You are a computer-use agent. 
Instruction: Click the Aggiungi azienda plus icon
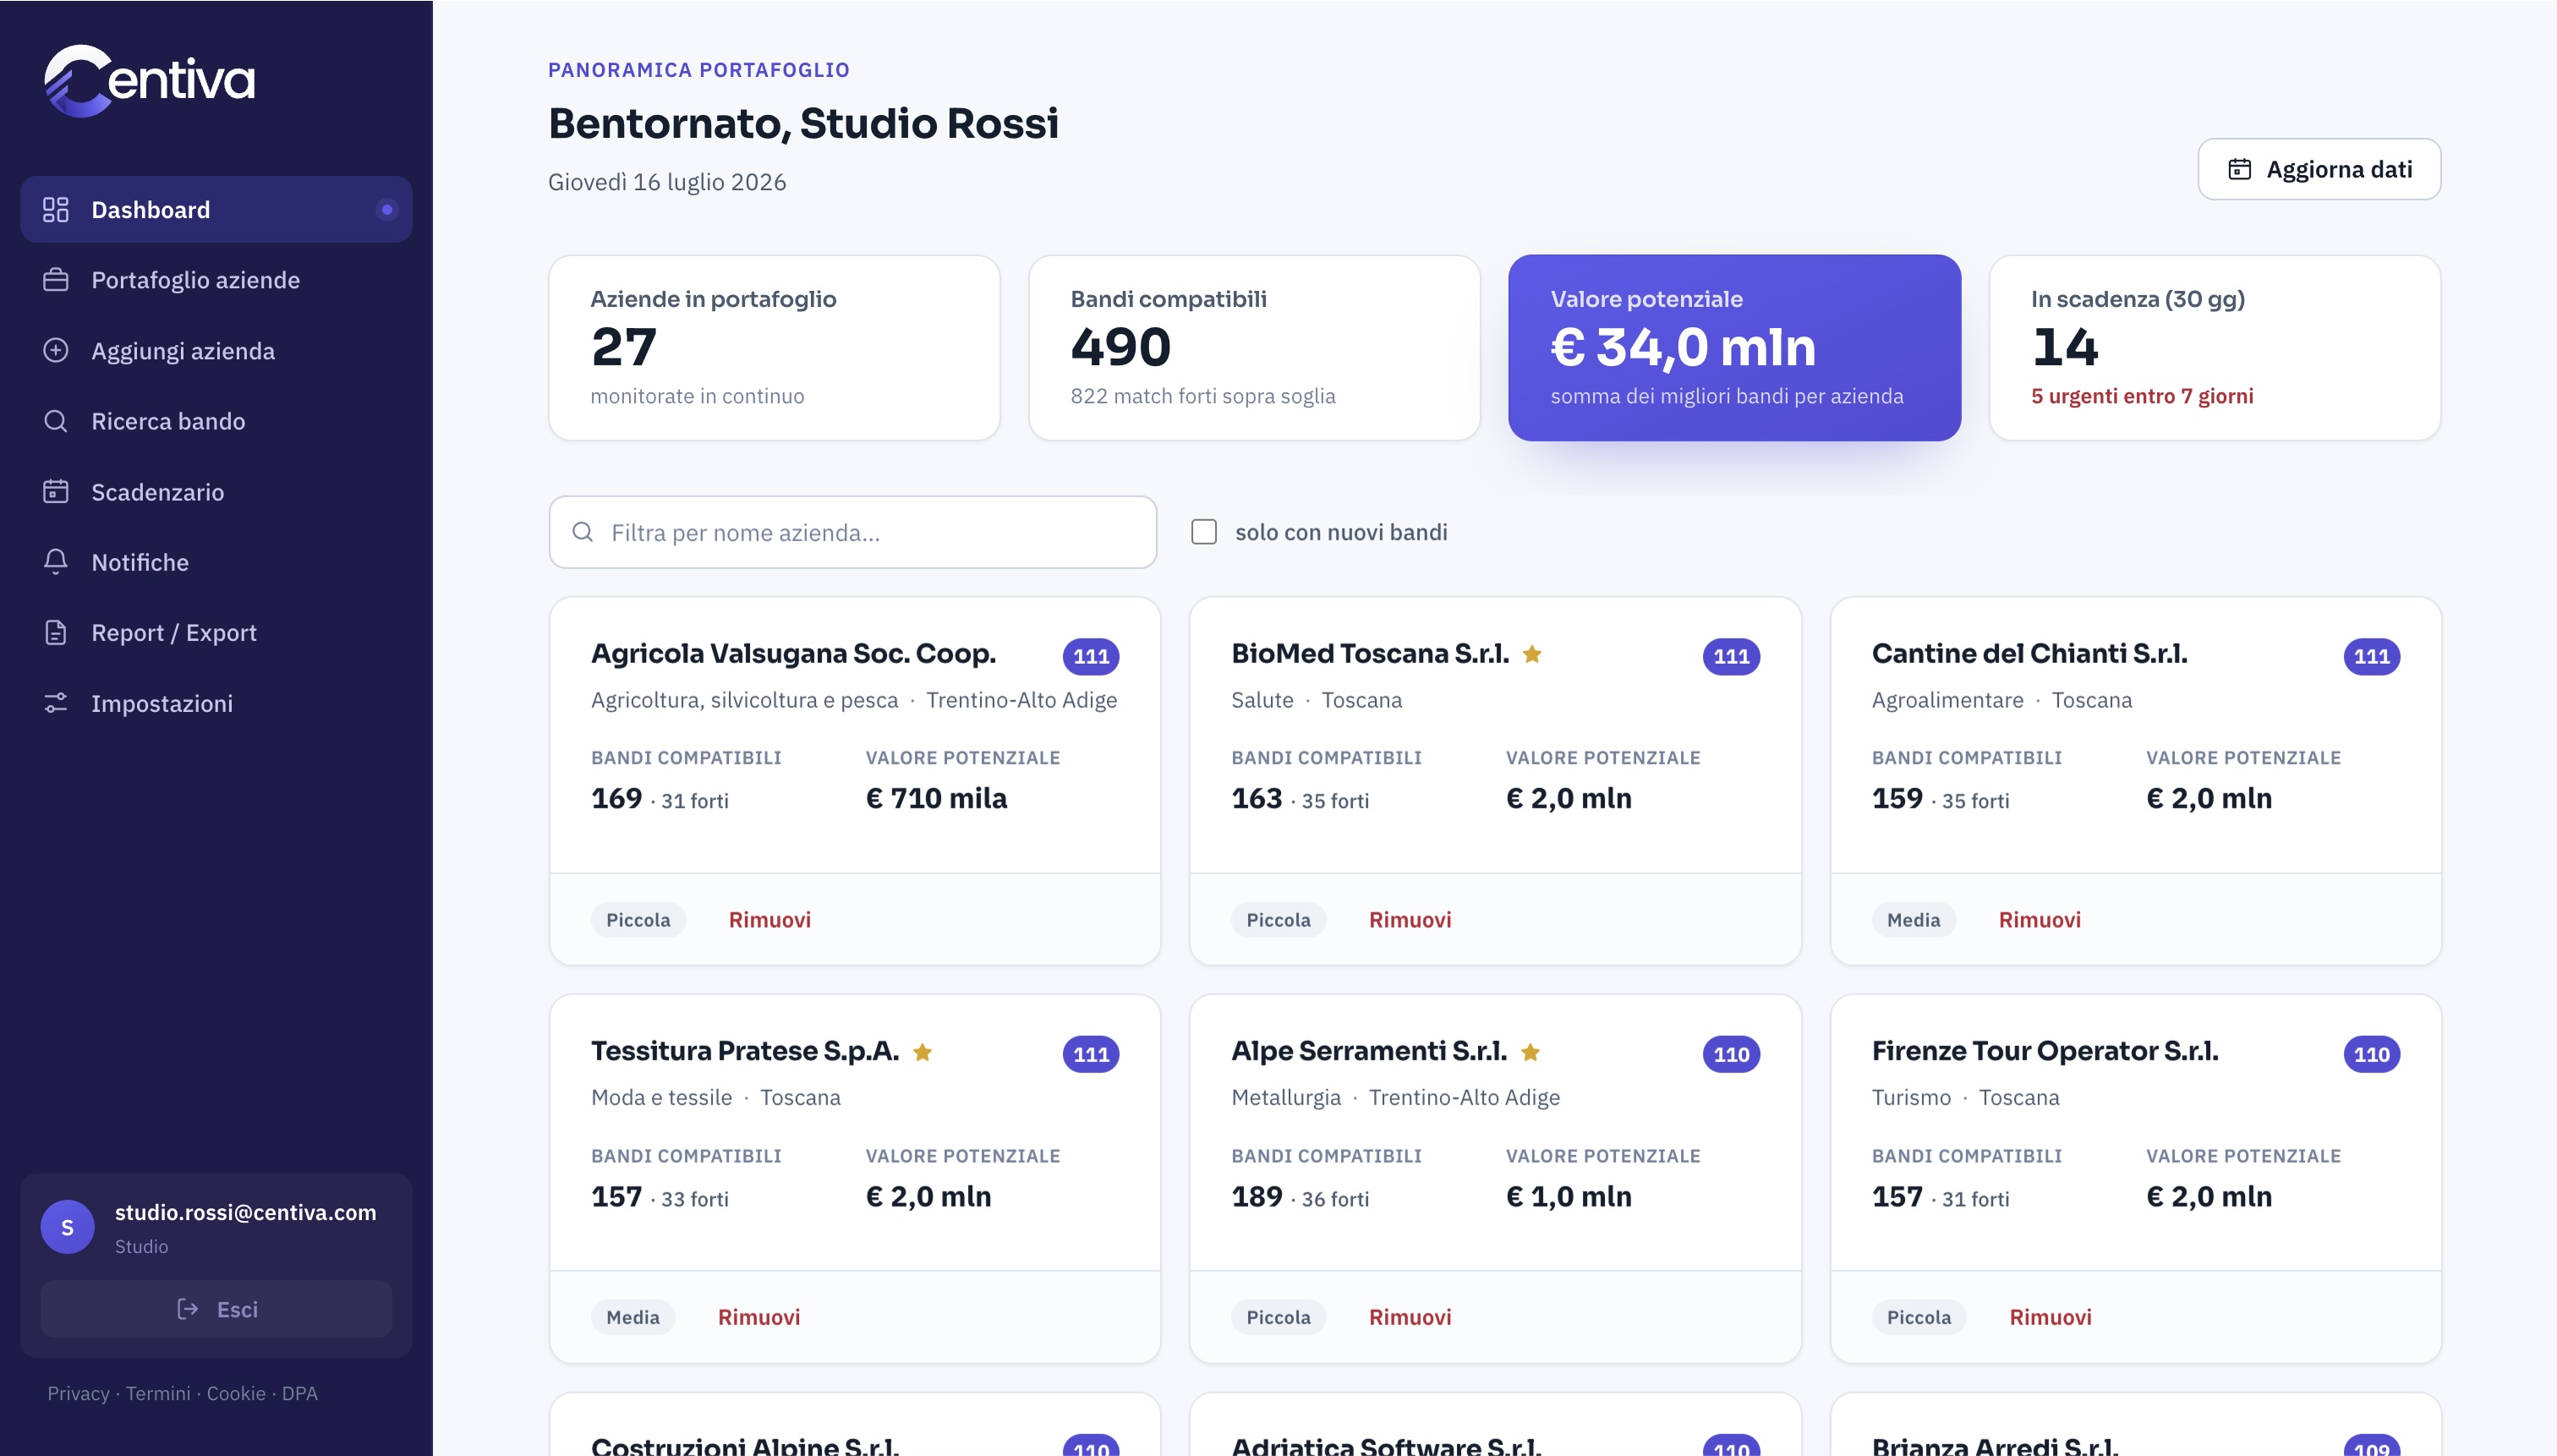[x=56, y=350]
